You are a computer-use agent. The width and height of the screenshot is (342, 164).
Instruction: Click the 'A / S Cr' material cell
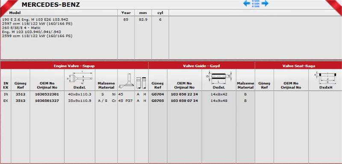[x=107, y=101]
